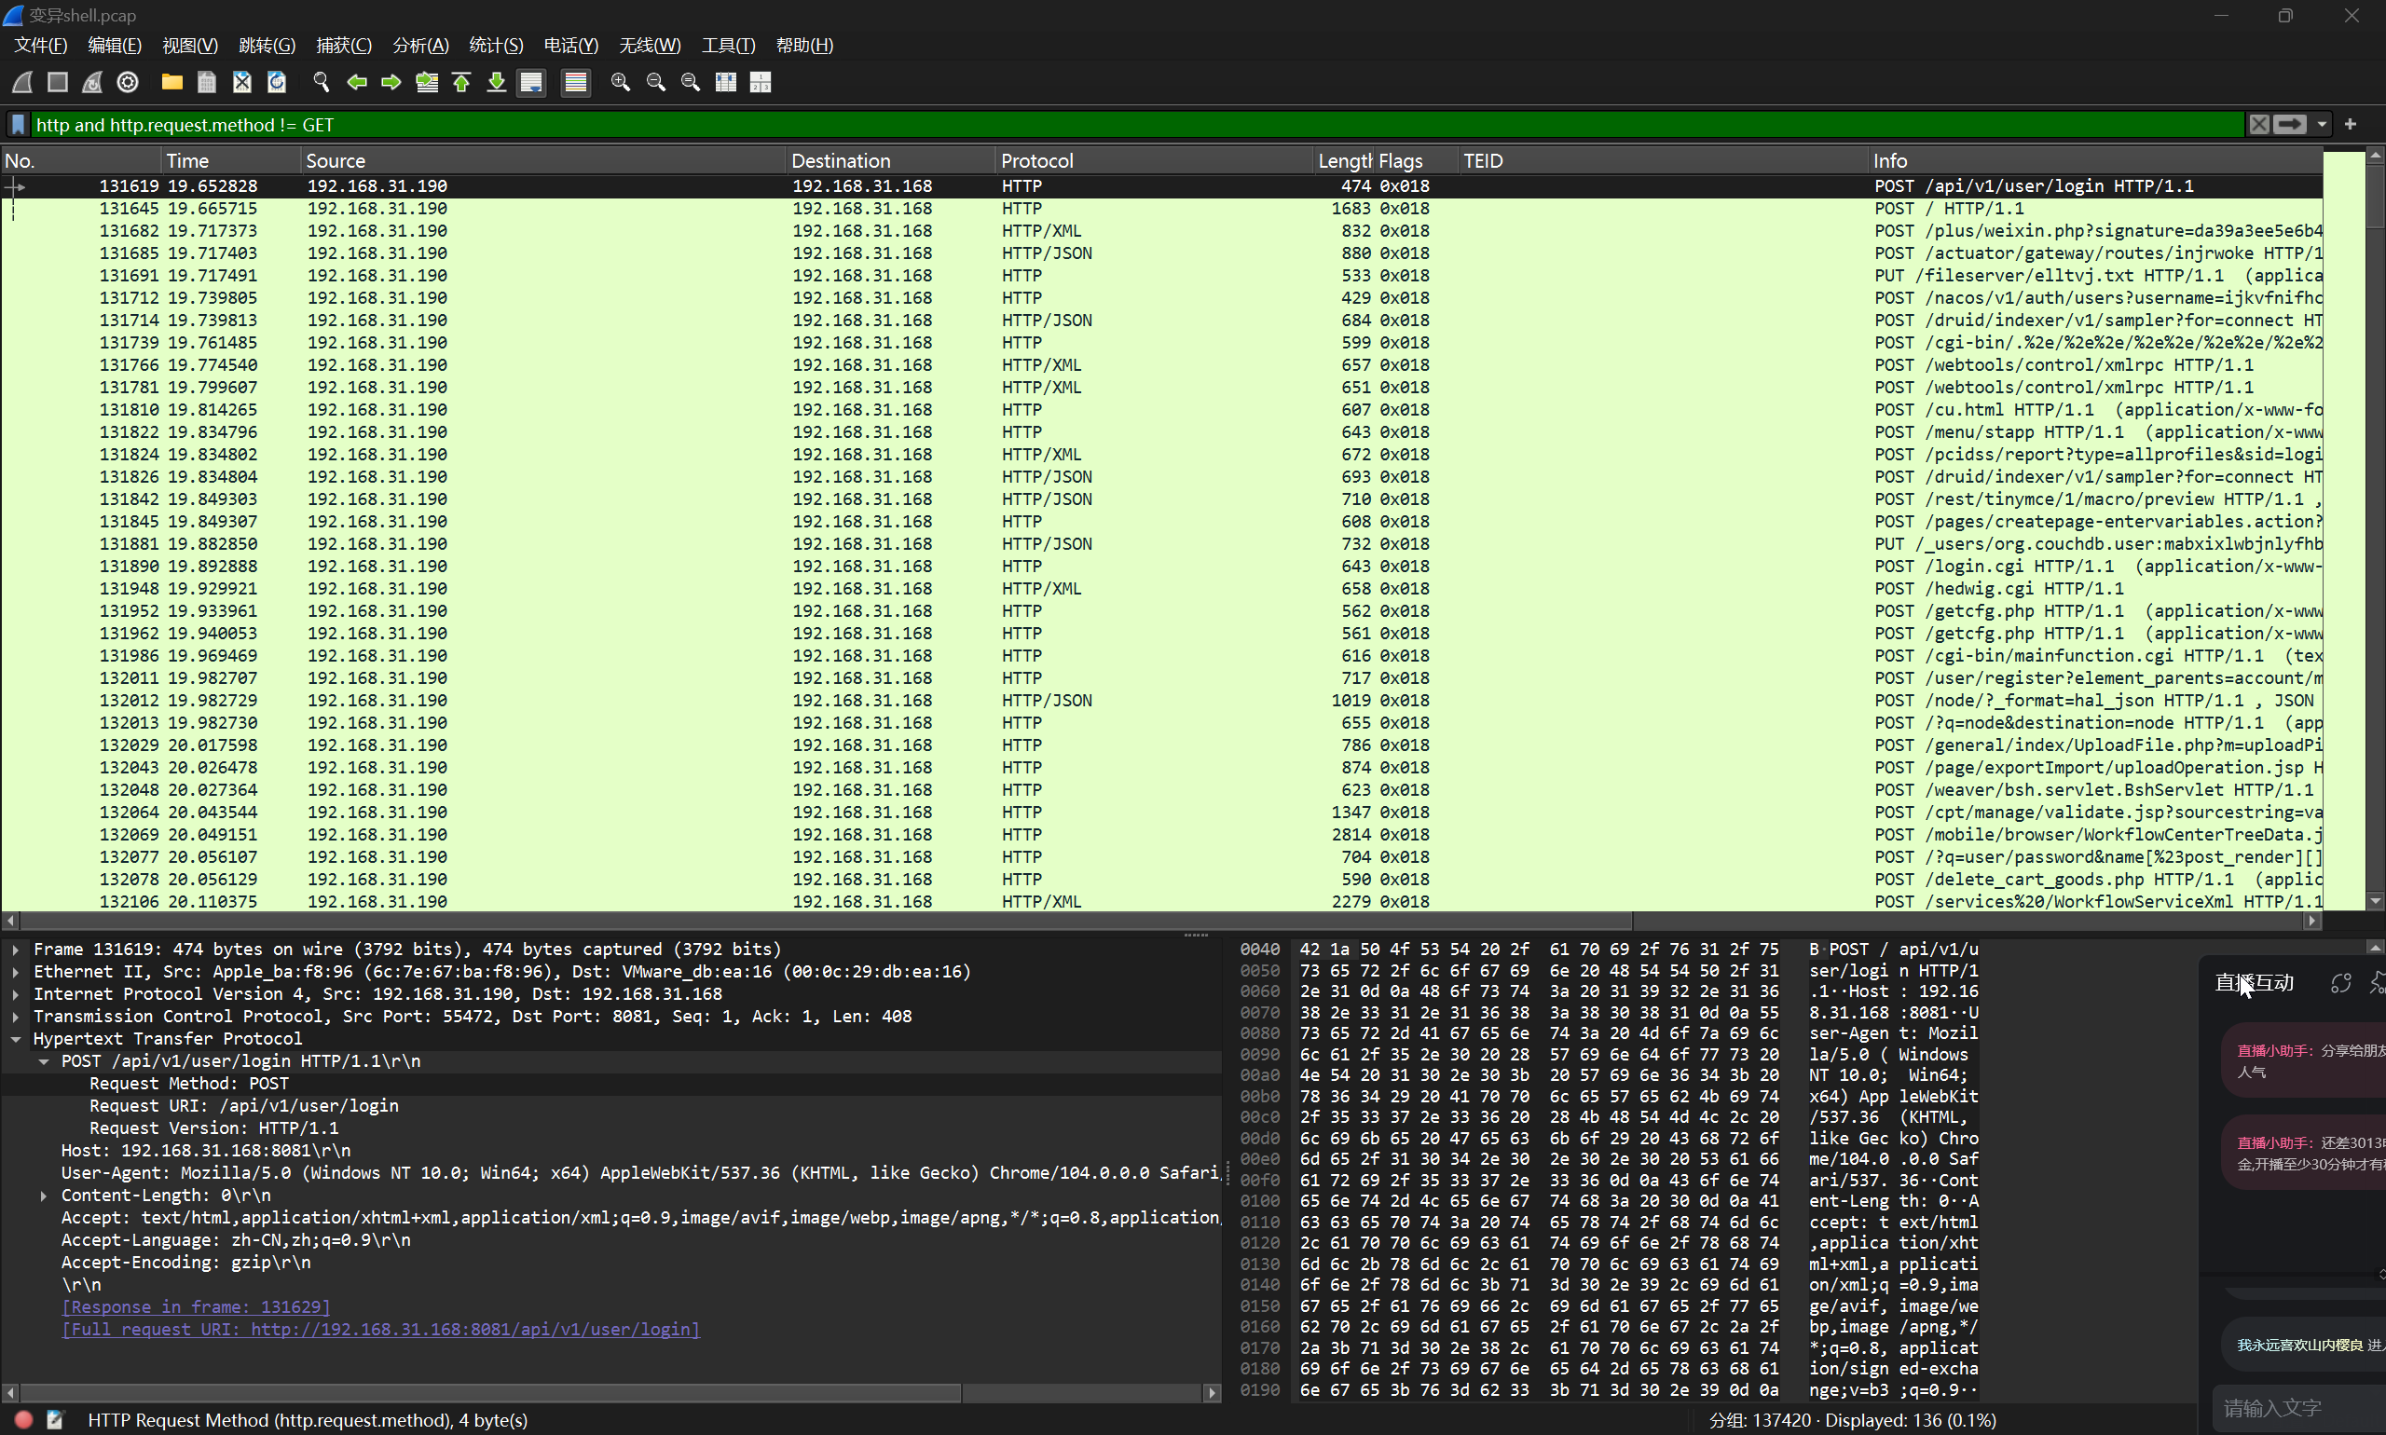Sort by the Info column header
The image size is (2386, 1435).
click(2095, 160)
